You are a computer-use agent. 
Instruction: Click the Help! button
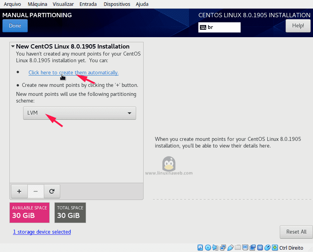pos(298,26)
